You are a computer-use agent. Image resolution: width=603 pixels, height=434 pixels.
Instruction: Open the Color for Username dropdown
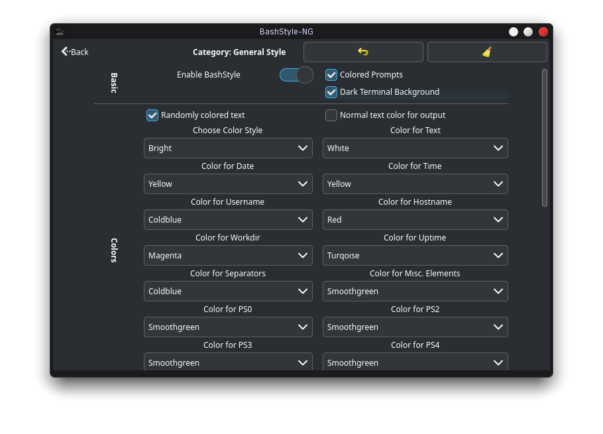[228, 219]
